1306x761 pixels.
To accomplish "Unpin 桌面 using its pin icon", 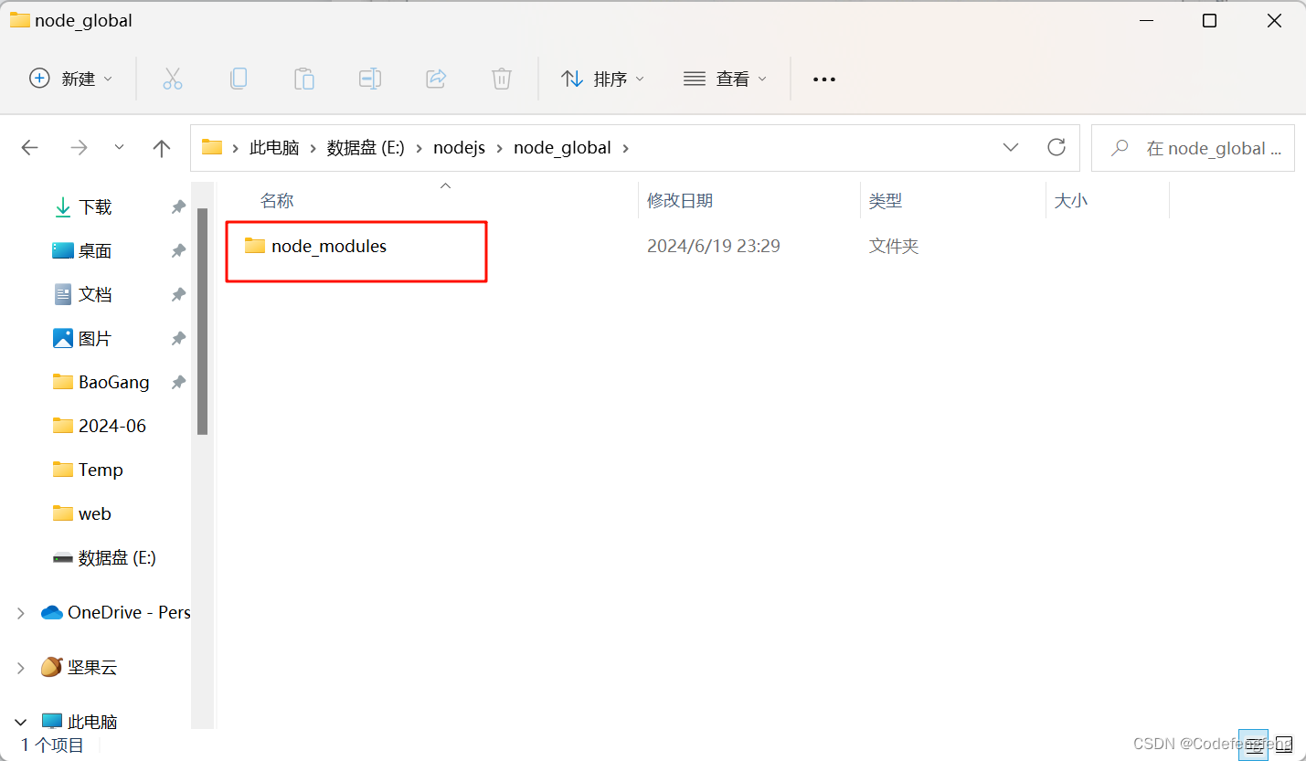I will coord(178,250).
